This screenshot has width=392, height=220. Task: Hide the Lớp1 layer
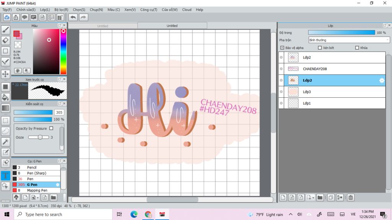tap(281, 103)
